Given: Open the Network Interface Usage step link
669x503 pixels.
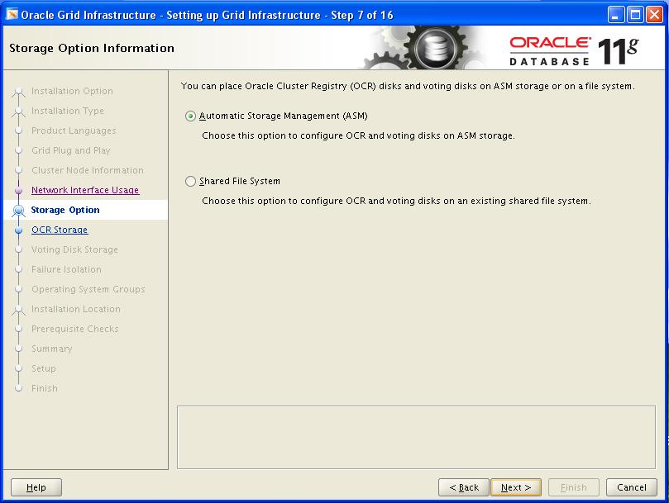Looking at the screenshot, I should pos(85,190).
